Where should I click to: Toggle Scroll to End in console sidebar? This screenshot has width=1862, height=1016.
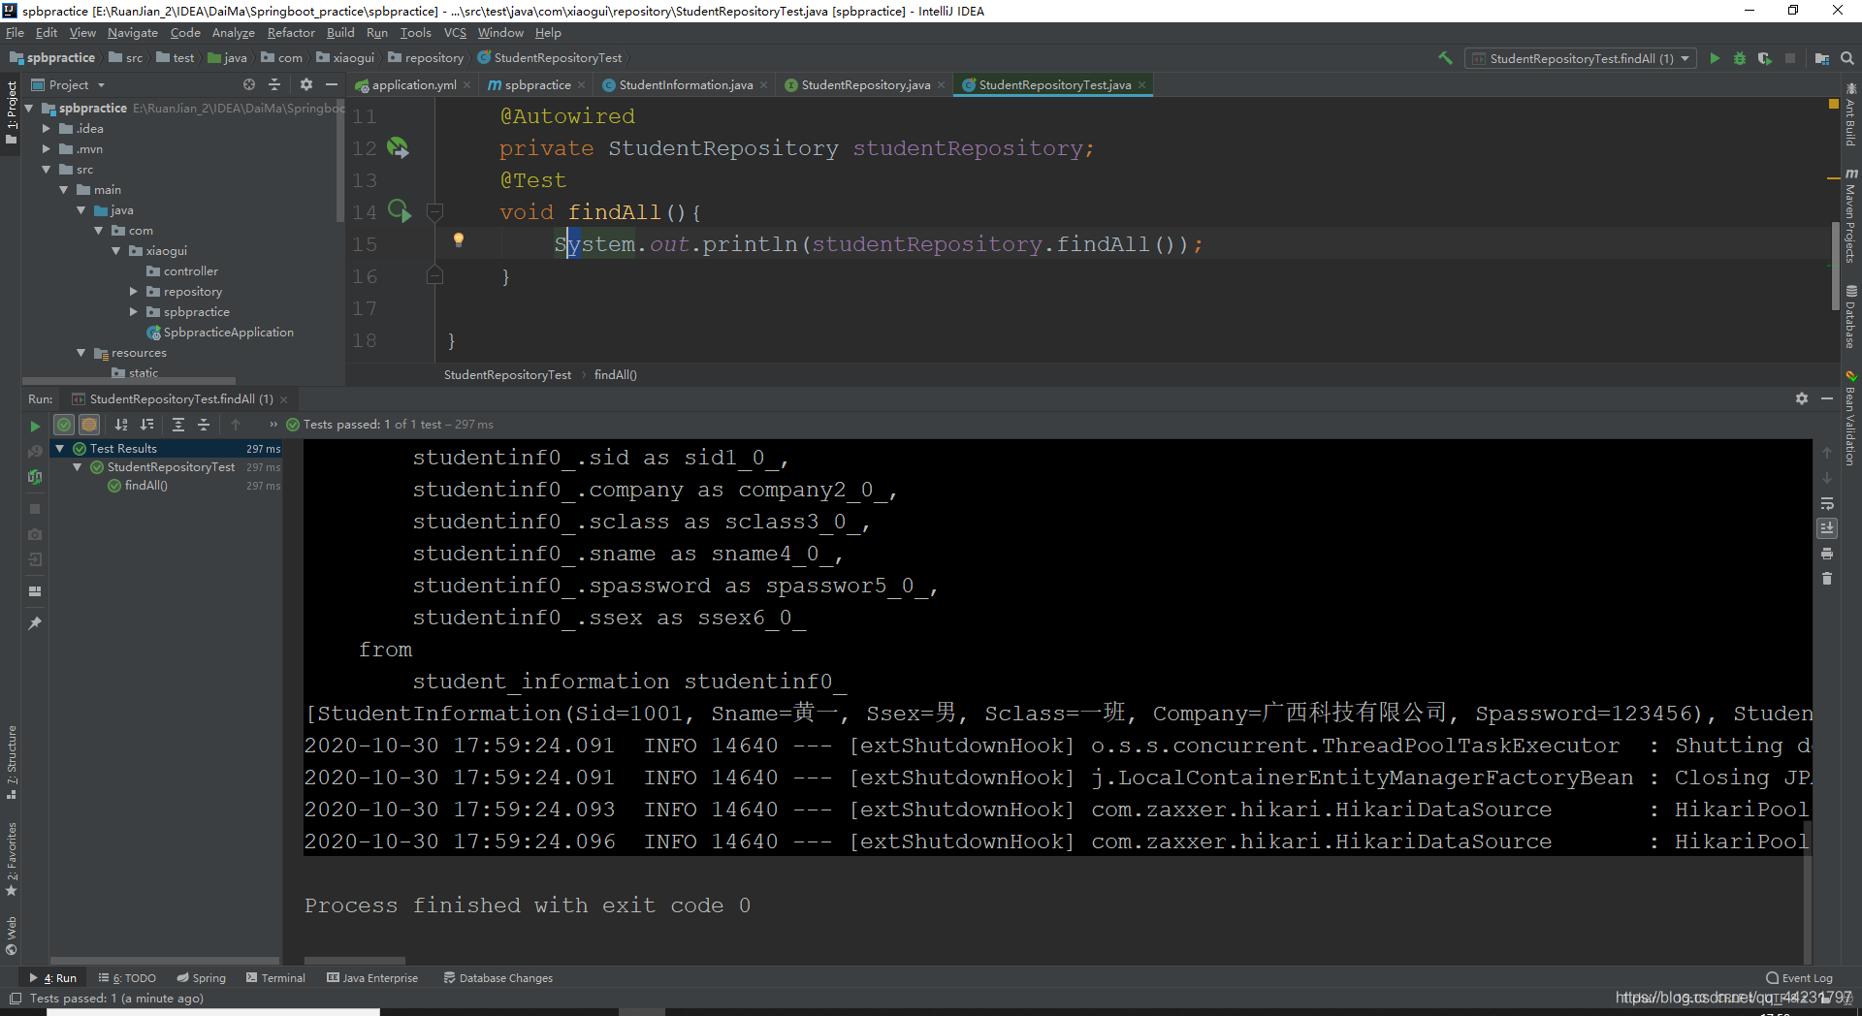coord(1827,528)
